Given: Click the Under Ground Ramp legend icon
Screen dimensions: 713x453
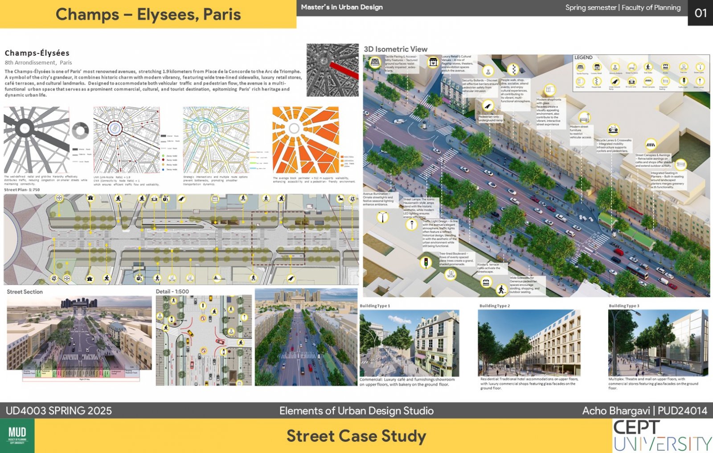Looking at the screenshot, I should (x=615, y=82).
